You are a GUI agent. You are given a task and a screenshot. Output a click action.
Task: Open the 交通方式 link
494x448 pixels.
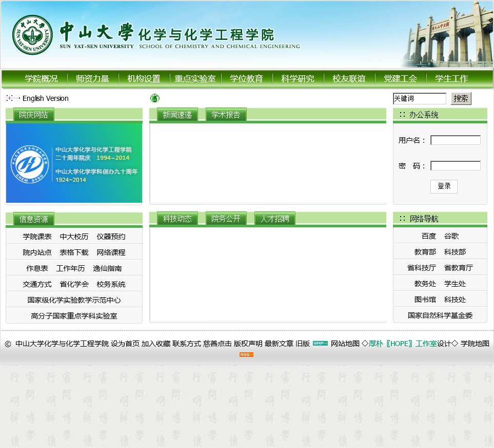tap(37, 284)
